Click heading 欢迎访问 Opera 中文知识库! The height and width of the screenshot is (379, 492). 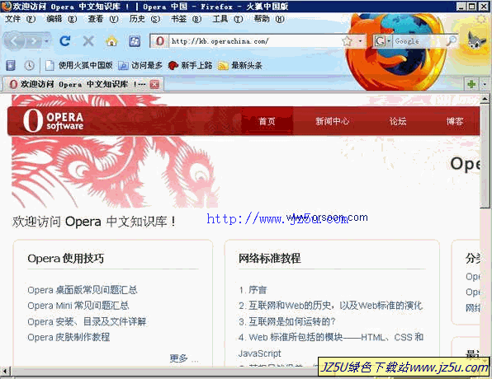[93, 222]
